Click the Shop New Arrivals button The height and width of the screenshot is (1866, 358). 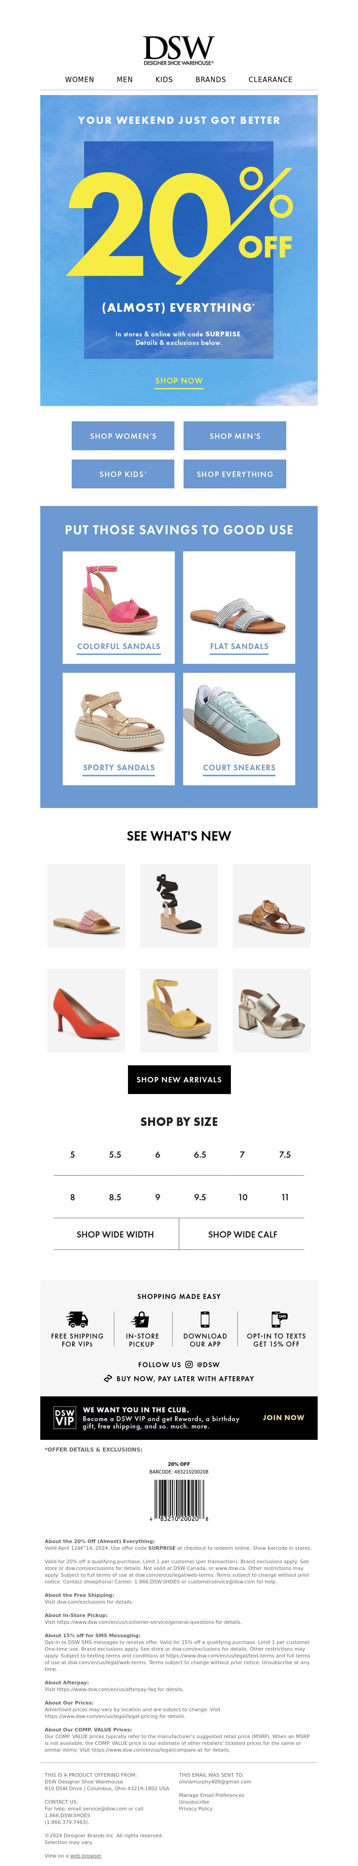pyautogui.click(x=179, y=1079)
